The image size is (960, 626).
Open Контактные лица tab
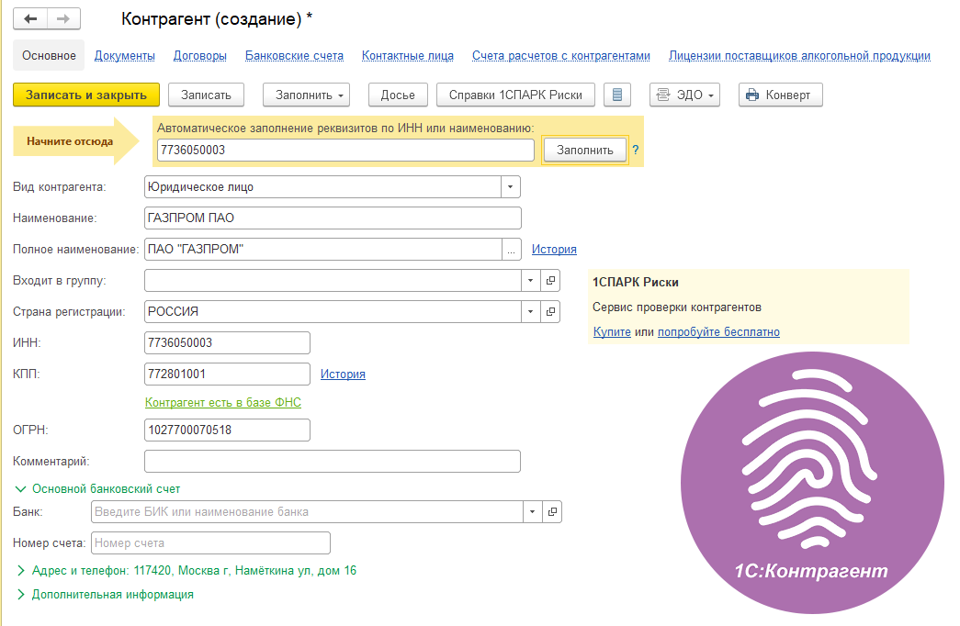tap(407, 56)
